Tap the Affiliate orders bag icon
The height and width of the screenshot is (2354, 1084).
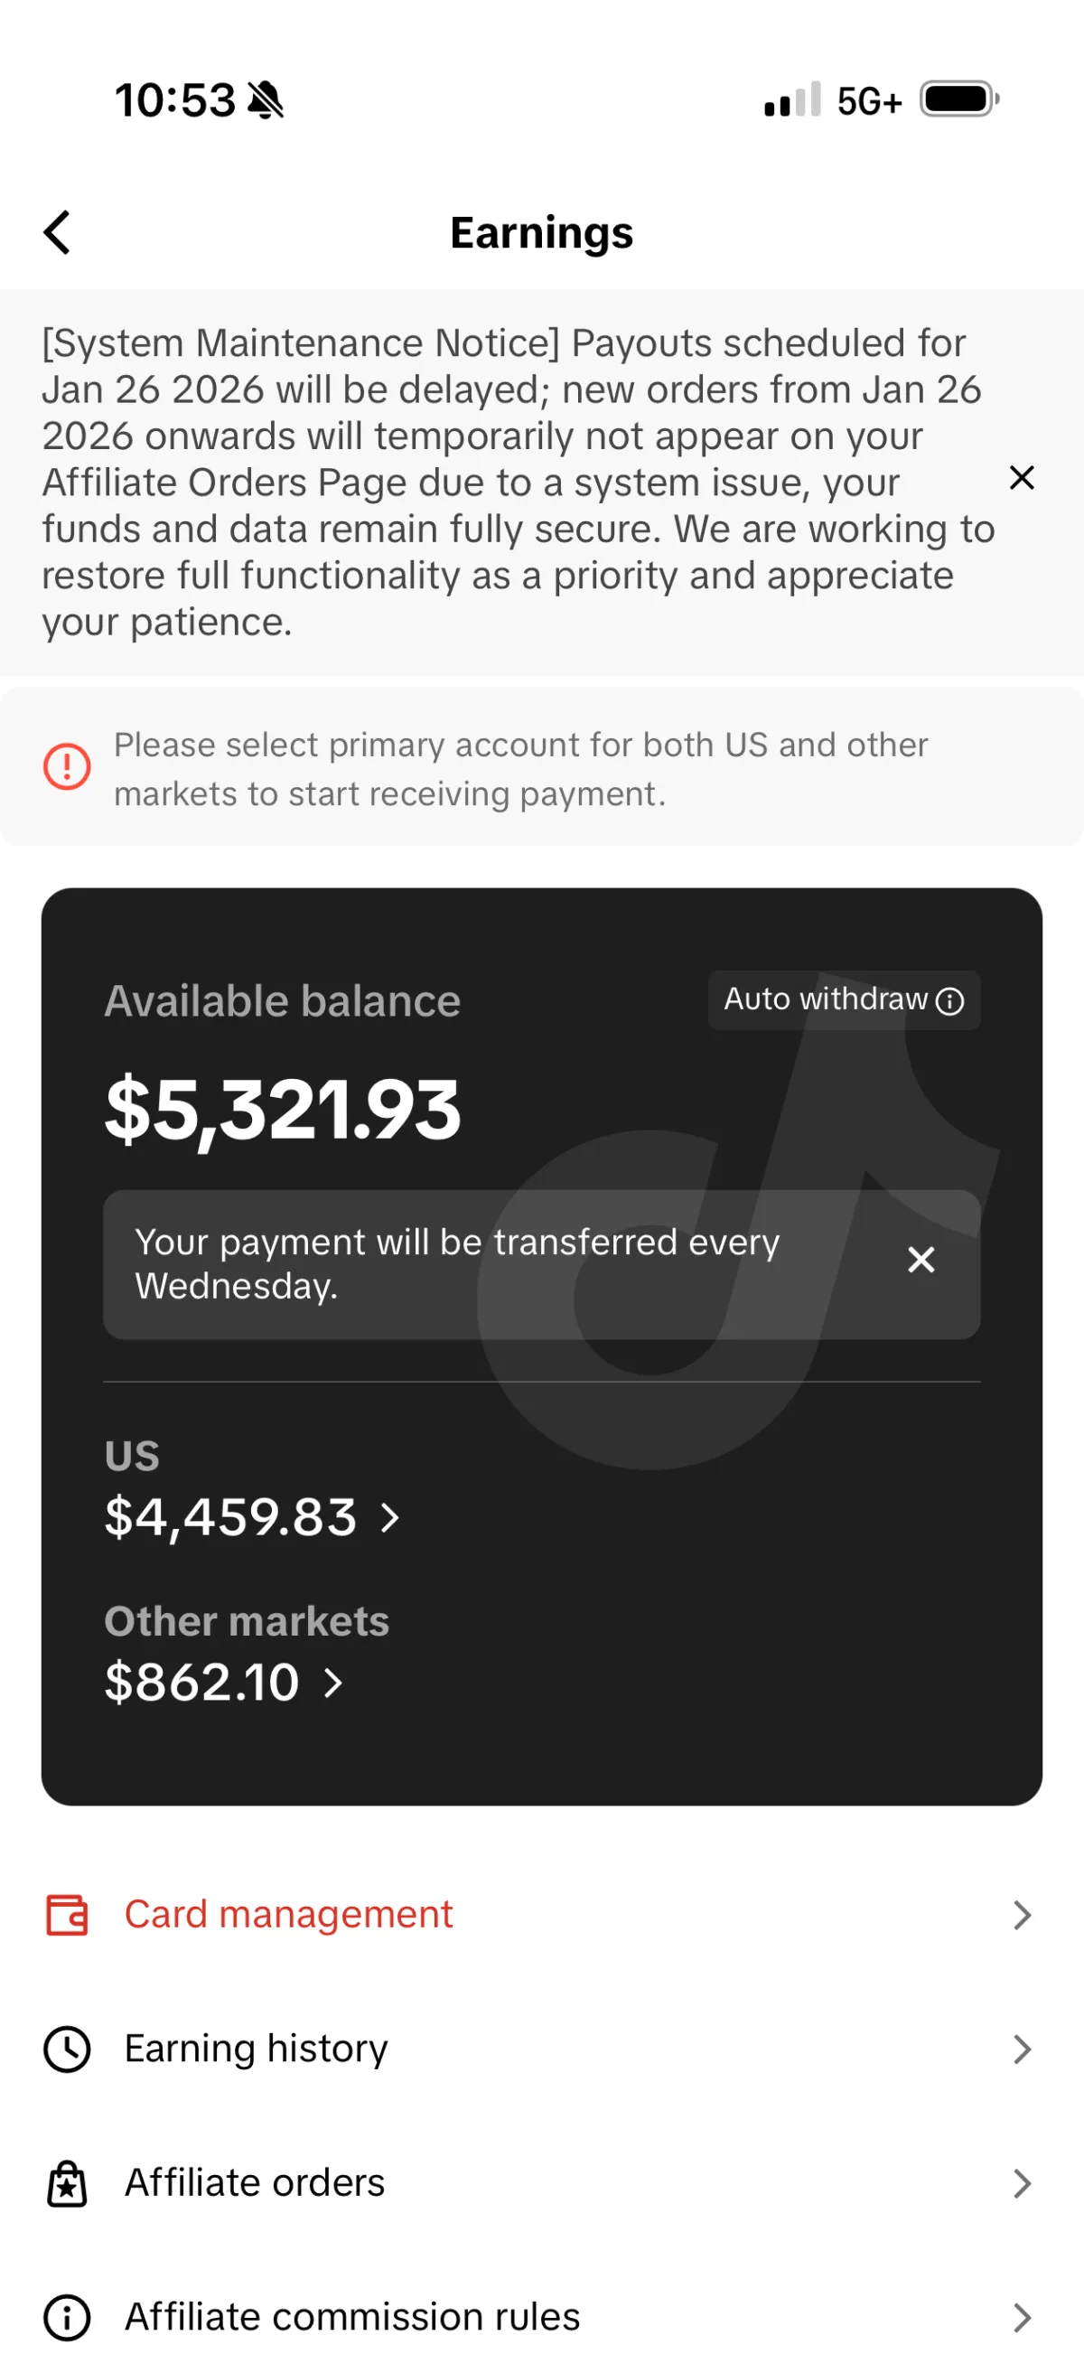(x=67, y=2183)
